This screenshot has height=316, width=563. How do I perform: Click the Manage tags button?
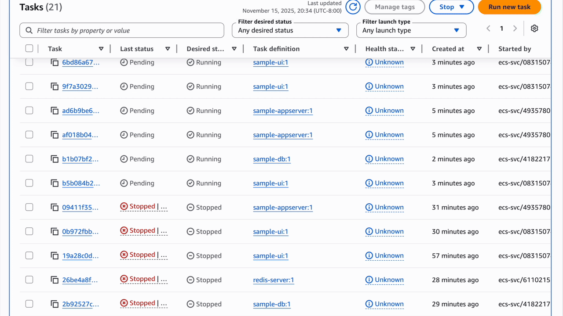(x=395, y=7)
